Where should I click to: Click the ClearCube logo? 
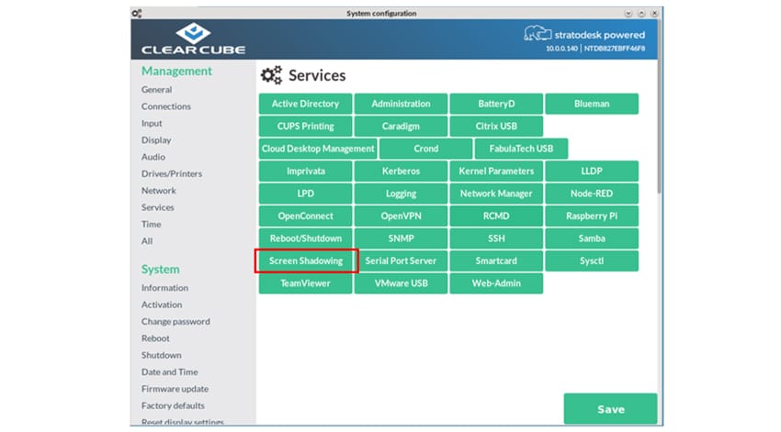point(193,39)
